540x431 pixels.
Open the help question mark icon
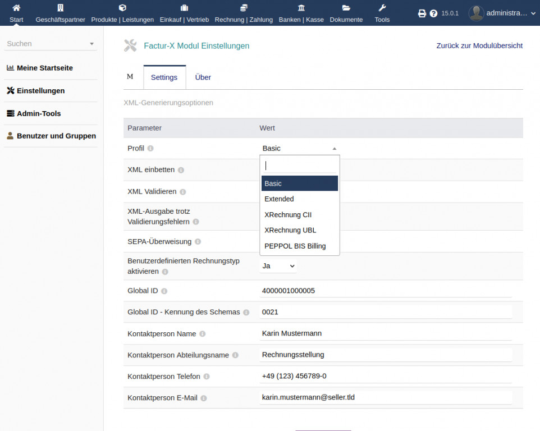click(x=433, y=13)
